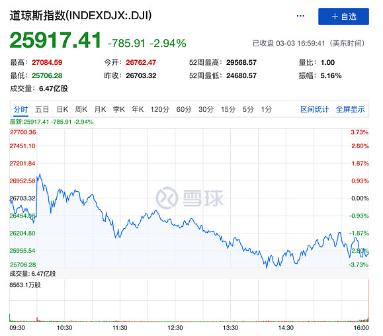383x336 pixels.
Task: Click the 振幅 value 5.16%
Action: [x=331, y=75]
